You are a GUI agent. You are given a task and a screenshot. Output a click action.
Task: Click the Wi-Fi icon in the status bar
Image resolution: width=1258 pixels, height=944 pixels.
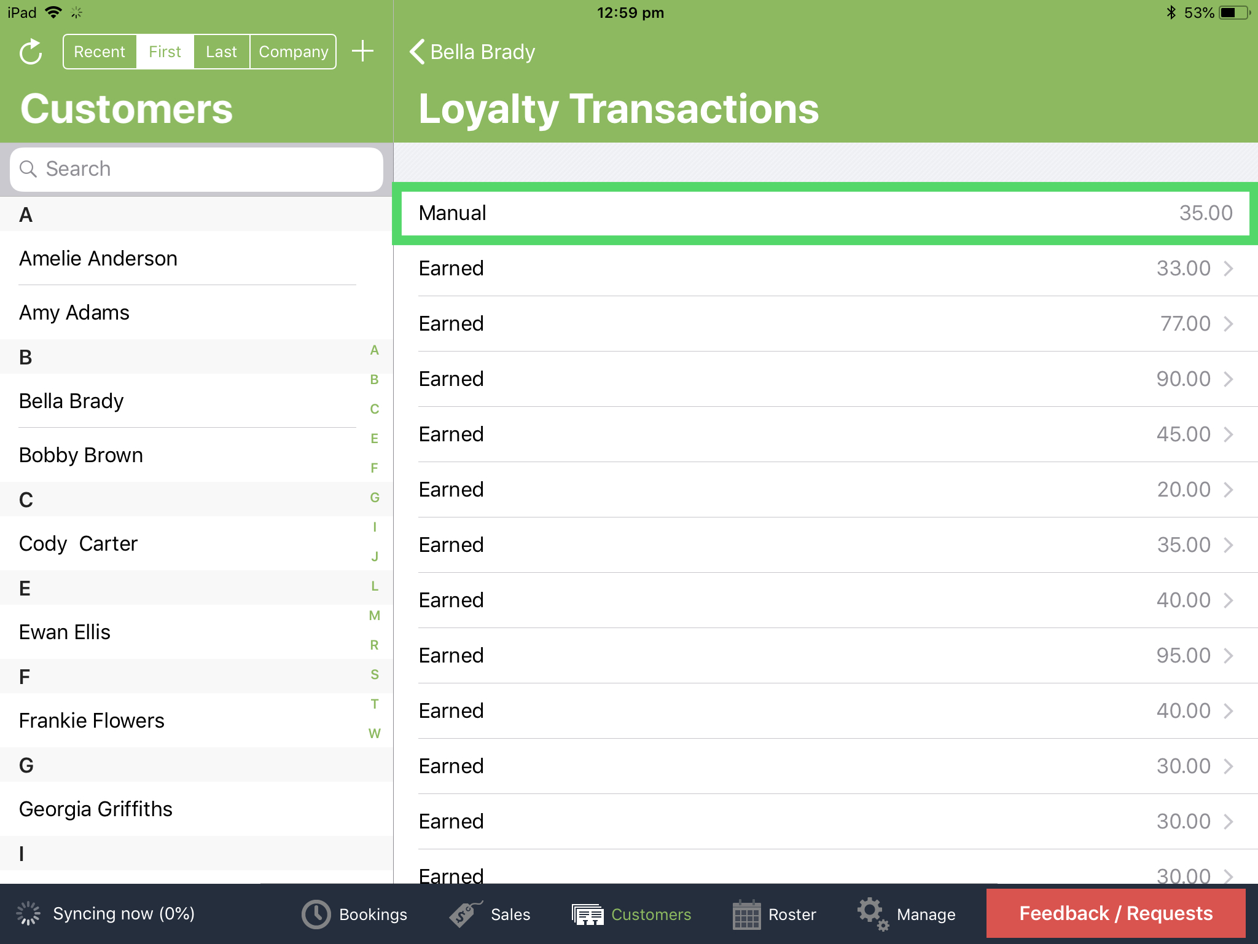click(54, 12)
